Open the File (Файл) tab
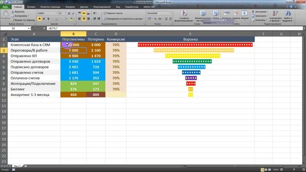Image resolution: width=306 pixels, height=172 pixels. pos(5,7)
